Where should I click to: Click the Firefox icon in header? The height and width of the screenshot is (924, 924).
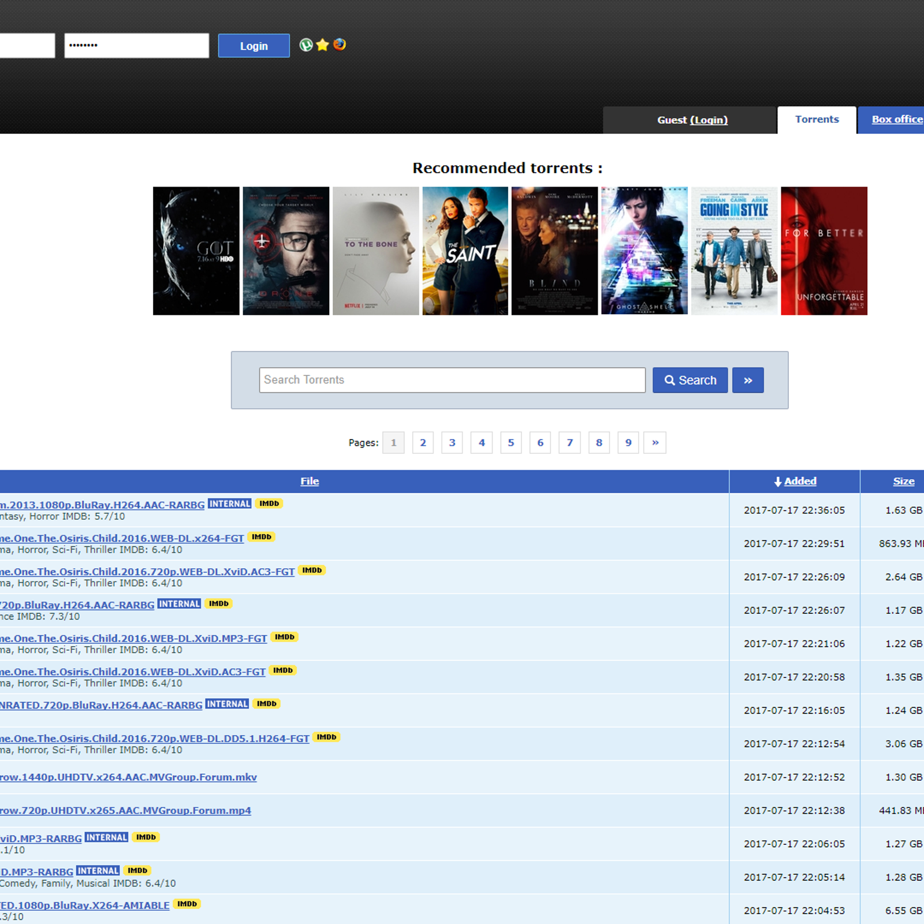[x=340, y=44]
